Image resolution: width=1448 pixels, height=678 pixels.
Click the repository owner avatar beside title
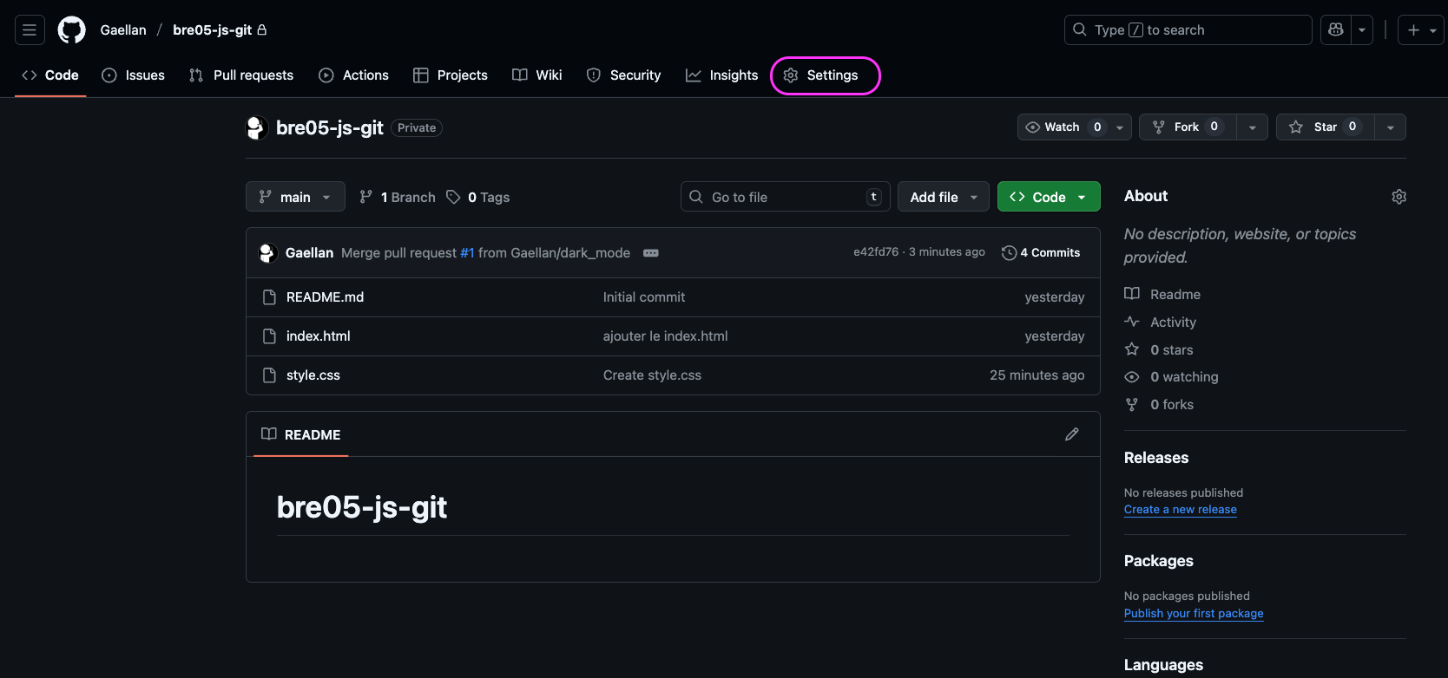coord(256,127)
